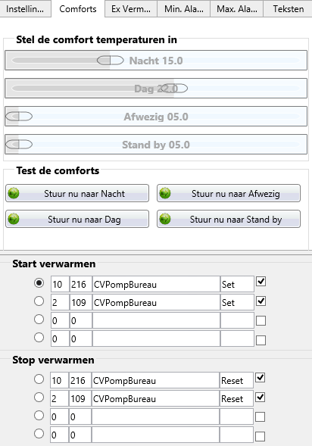Select second radio button under Start verwarmen
Viewport: 312px width, 446px height.
pyautogui.click(x=39, y=301)
